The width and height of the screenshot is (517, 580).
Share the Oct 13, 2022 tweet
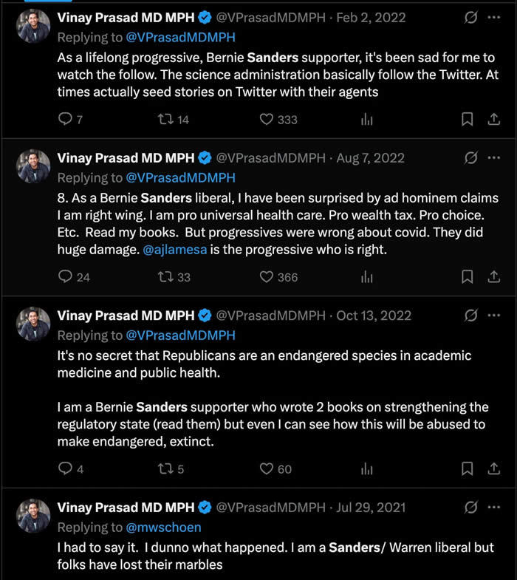[494, 468]
